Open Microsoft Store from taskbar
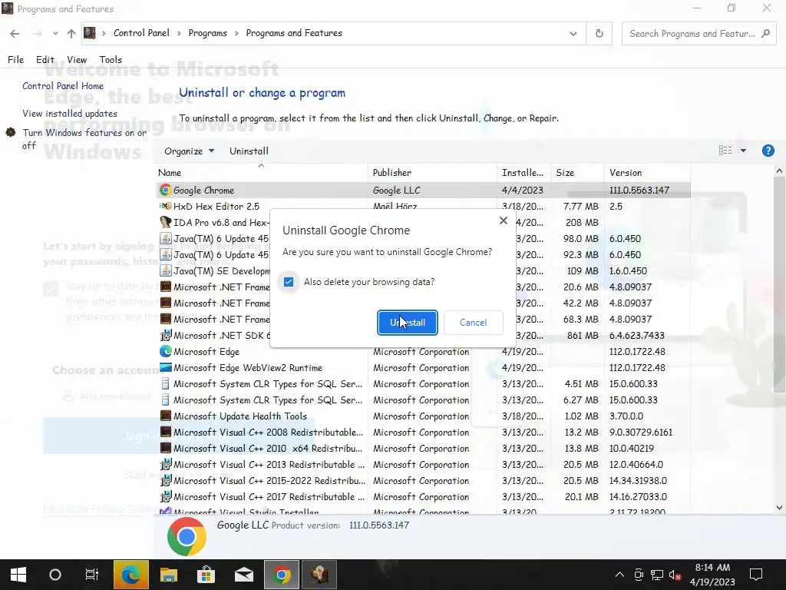This screenshot has height=590, width=786. coord(206,575)
